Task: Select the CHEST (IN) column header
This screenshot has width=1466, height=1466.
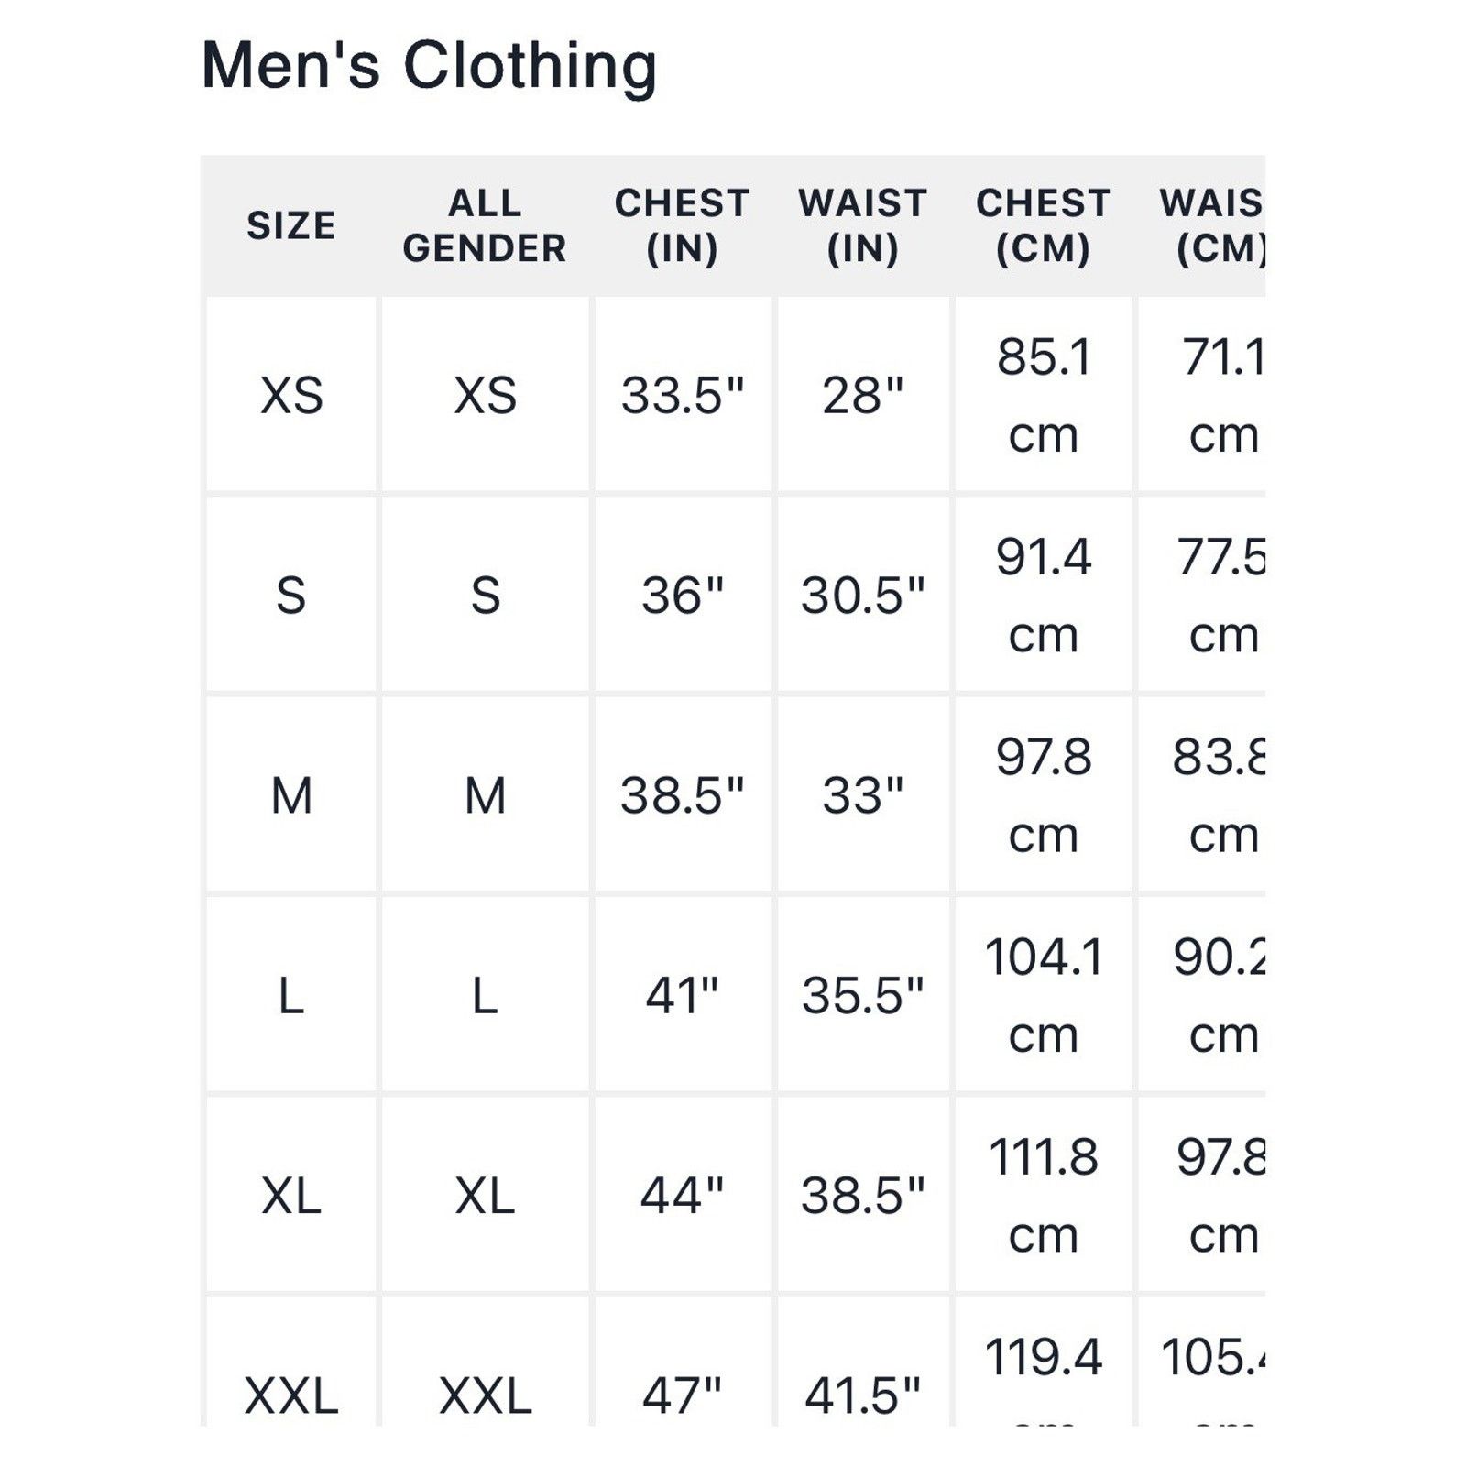Action: pyautogui.click(x=683, y=225)
